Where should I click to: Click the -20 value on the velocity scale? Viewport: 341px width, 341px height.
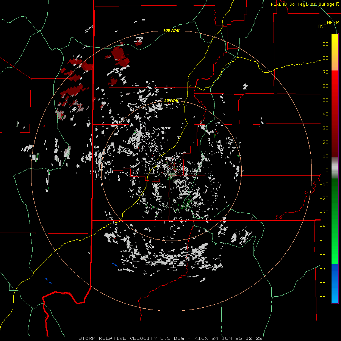click(x=324, y=199)
